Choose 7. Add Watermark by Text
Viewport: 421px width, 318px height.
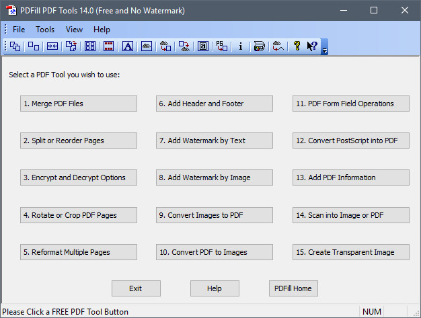(x=215, y=141)
